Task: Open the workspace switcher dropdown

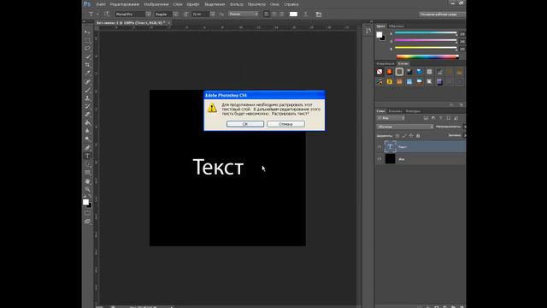Action: click(x=442, y=15)
